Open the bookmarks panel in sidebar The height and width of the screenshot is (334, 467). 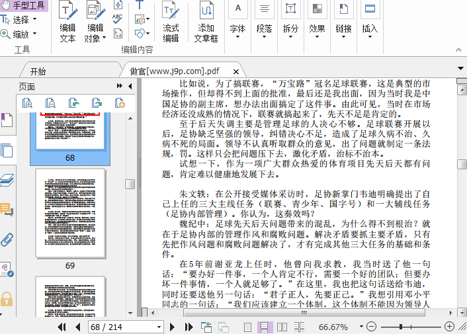pos(7,120)
